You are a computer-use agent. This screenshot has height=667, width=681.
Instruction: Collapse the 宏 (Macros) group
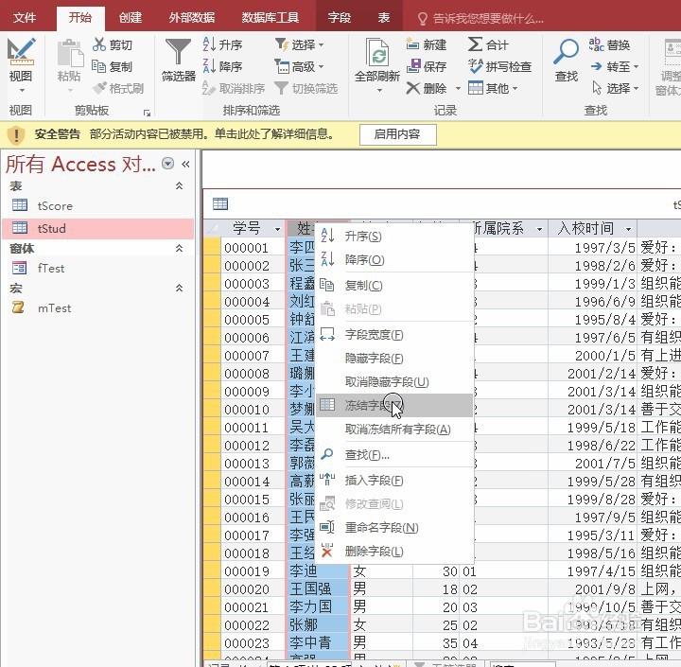[x=179, y=288]
